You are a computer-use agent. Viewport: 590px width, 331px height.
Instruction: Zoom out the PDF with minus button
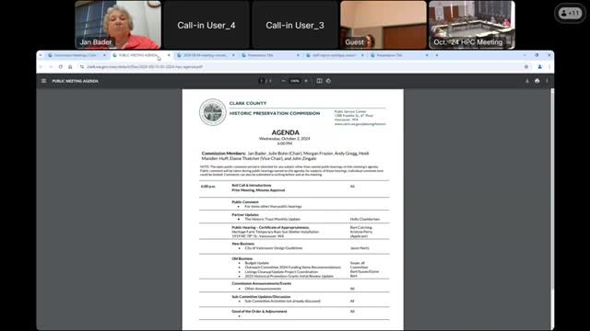[283, 81]
